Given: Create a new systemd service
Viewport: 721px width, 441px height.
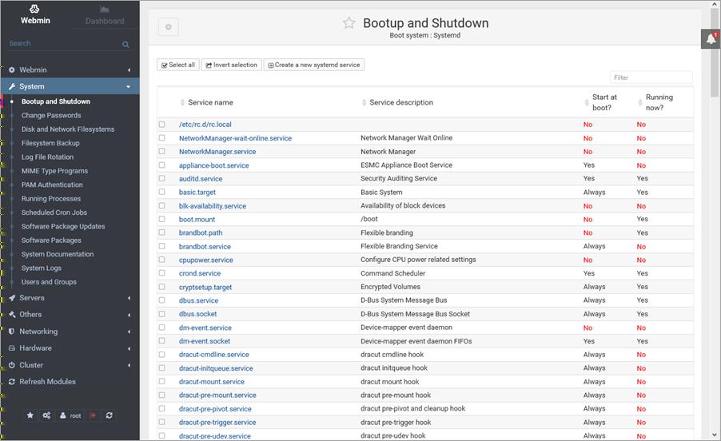Looking at the screenshot, I should [x=314, y=65].
